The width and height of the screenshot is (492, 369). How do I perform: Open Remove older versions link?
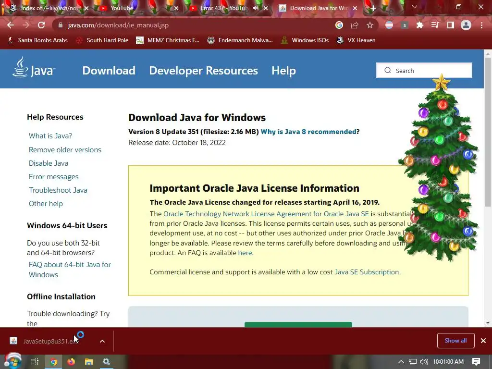65,150
